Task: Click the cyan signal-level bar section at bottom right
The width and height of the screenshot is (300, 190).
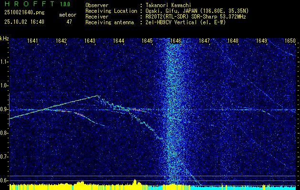Action: coord(243,187)
